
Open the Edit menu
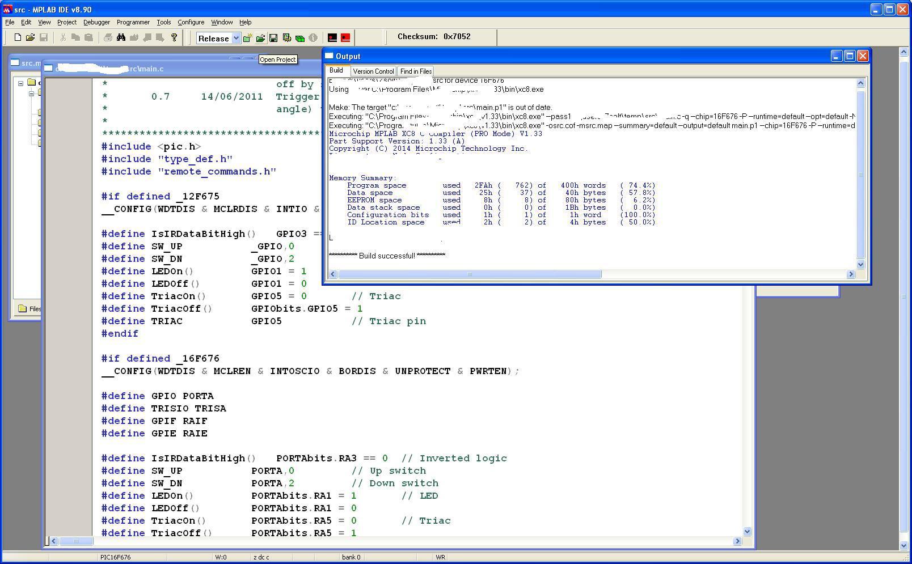(26, 22)
